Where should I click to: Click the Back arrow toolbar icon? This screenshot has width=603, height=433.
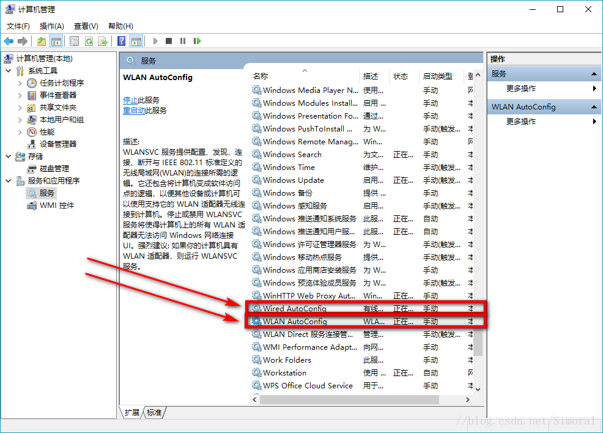tap(9, 41)
